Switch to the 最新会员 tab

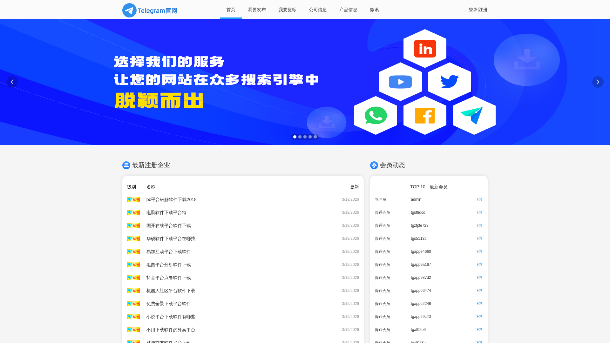(x=439, y=187)
